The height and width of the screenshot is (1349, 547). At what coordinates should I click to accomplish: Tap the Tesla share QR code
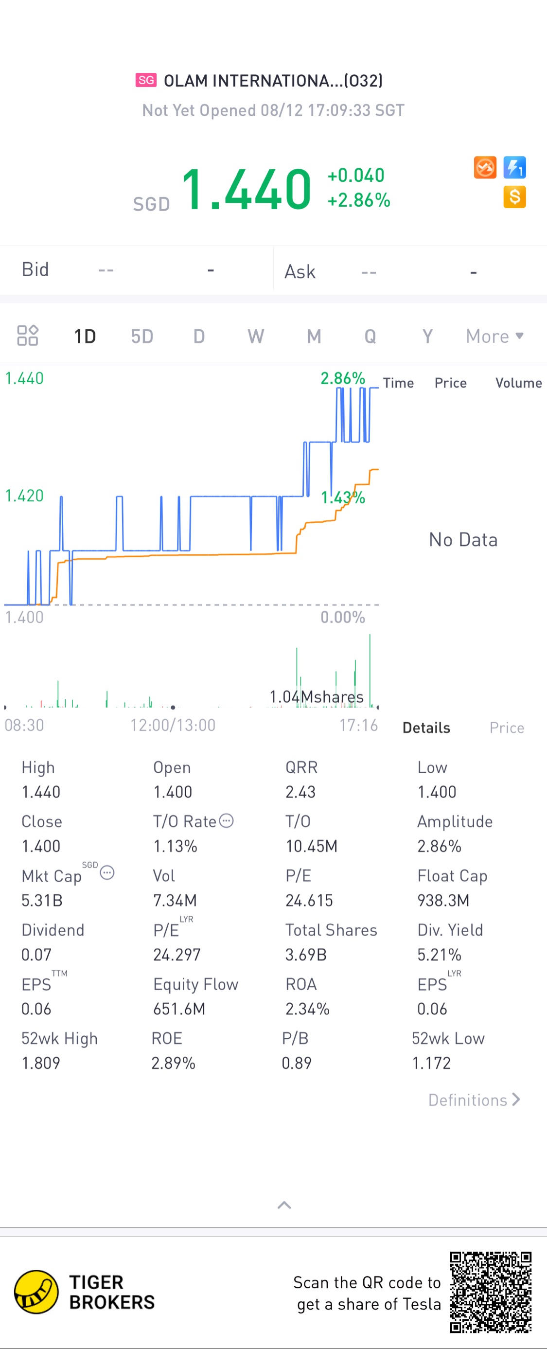tap(491, 1292)
